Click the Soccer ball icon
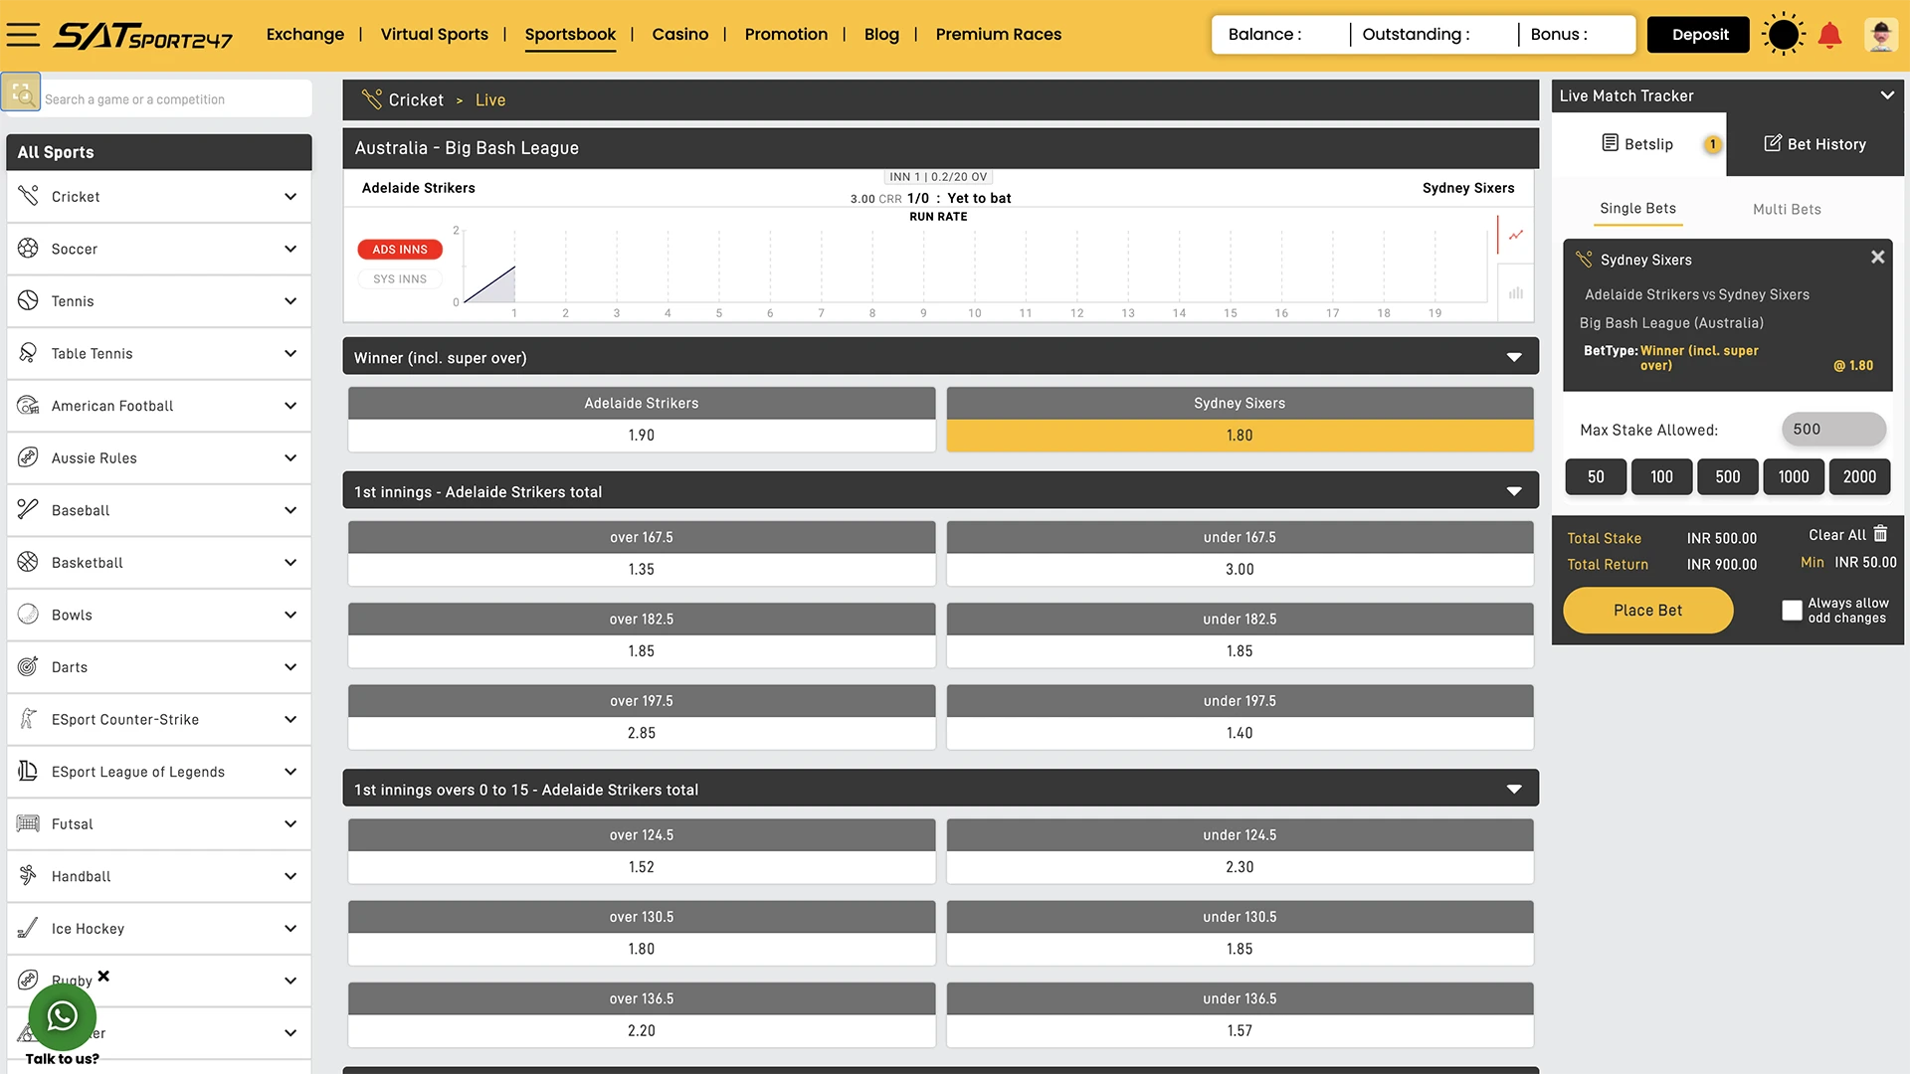Image resolution: width=1910 pixels, height=1074 pixels. (x=28, y=249)
